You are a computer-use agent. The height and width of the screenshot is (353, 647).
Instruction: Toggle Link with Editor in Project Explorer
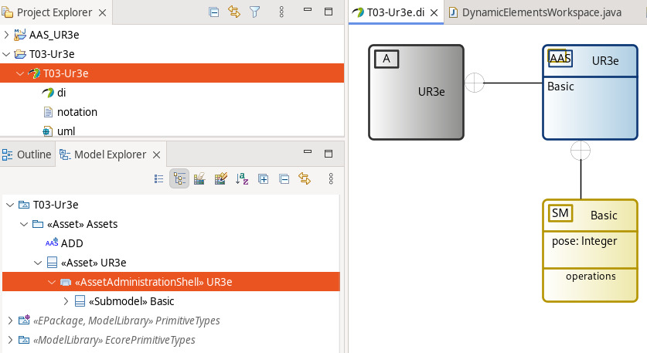234,12
